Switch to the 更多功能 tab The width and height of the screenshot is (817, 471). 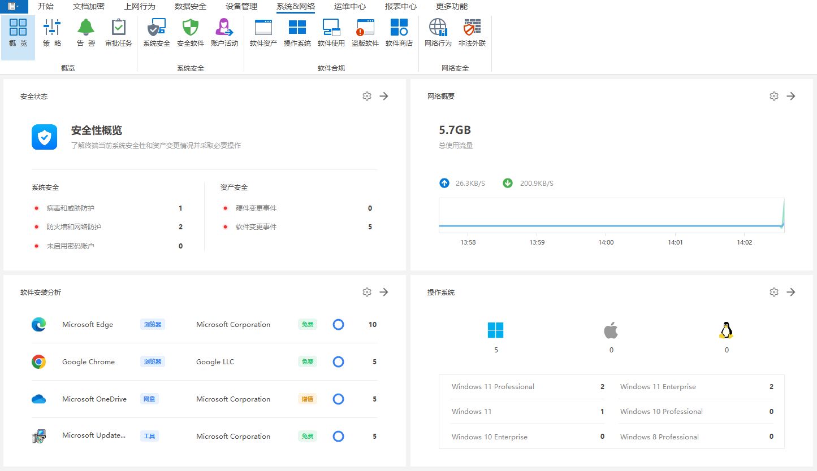[x=452, y=7]
